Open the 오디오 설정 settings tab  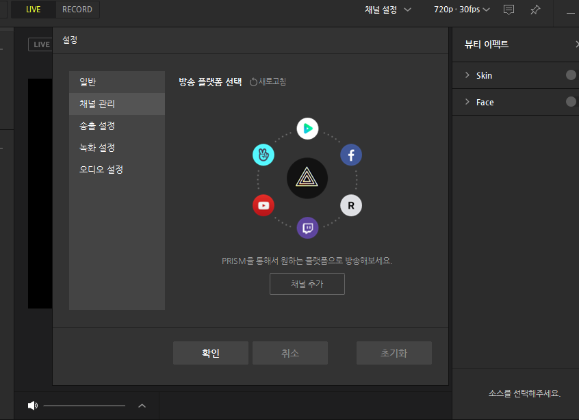click(x=116, y=170)
